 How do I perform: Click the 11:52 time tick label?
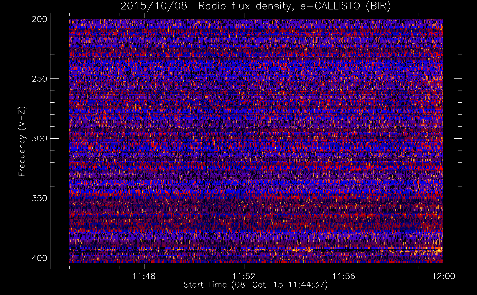click(x=244, y=276)
